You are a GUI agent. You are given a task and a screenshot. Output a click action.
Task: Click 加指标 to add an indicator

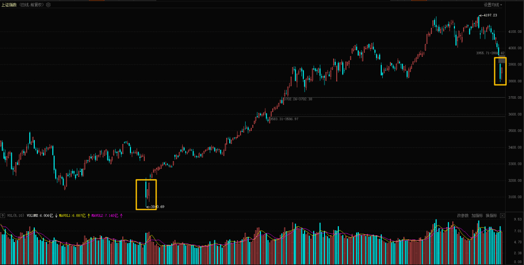[477, 216]
